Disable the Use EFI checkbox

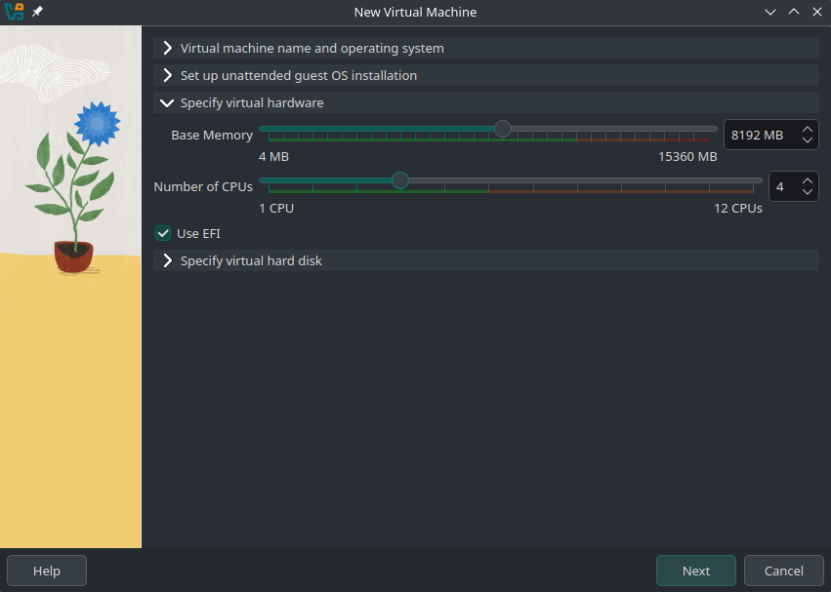(x=164, y=233)
